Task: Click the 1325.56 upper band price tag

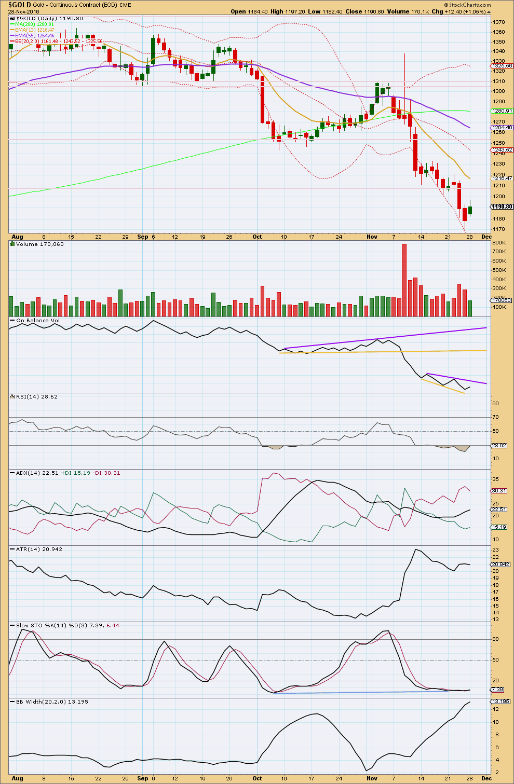Action: (502, 66)
